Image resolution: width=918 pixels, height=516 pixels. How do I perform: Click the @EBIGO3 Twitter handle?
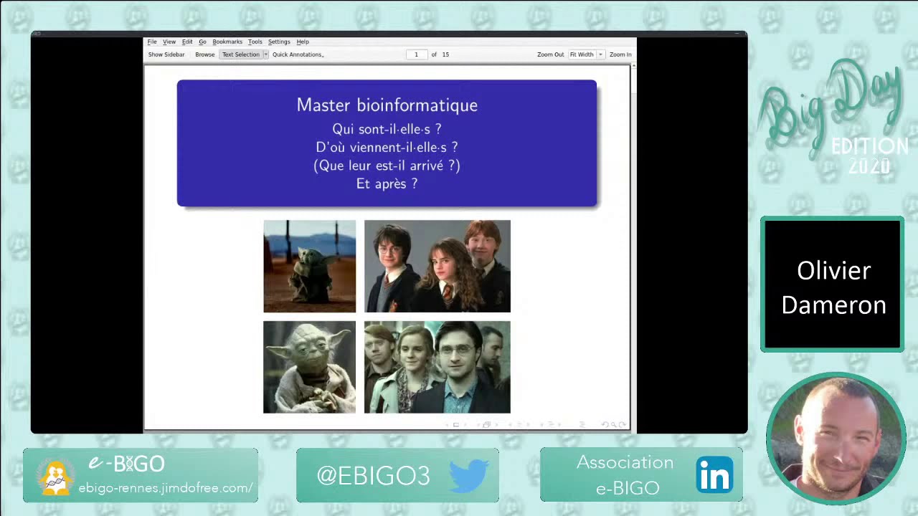[x=373, y=475]
